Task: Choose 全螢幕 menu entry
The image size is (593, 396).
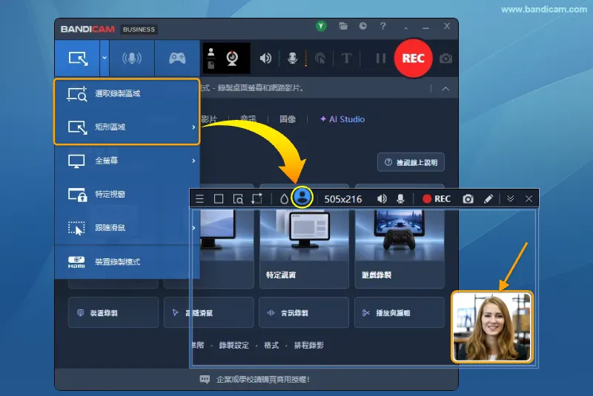Action: [x=127, y=161]
